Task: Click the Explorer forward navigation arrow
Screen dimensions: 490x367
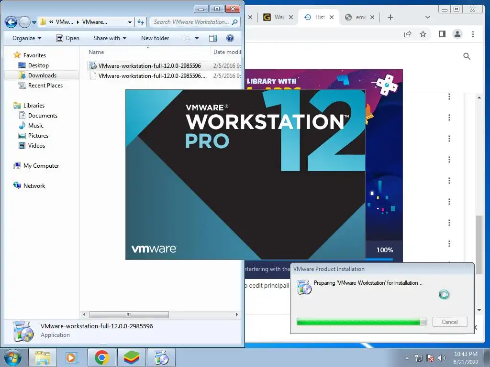Action: (x=24, y=22)
